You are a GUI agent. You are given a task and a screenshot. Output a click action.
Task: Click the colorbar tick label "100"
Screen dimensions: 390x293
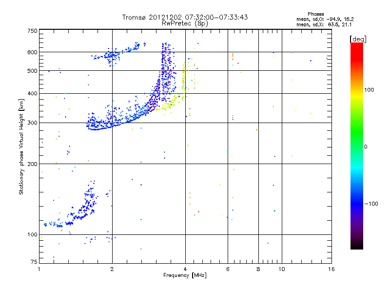(x=369, y=90)
